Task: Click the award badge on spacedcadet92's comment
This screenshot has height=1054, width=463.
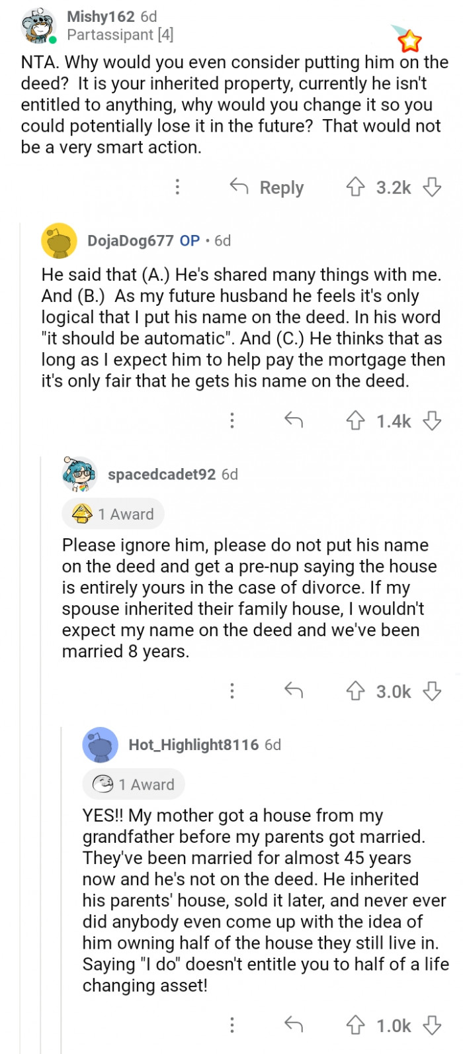Action: coord(112,514)
